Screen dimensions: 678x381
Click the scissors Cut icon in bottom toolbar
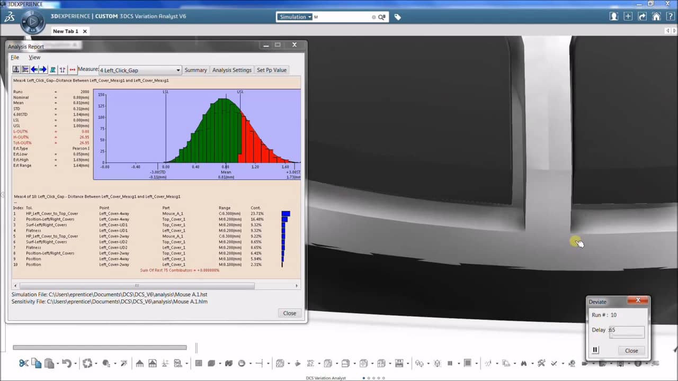click(23, 363)
